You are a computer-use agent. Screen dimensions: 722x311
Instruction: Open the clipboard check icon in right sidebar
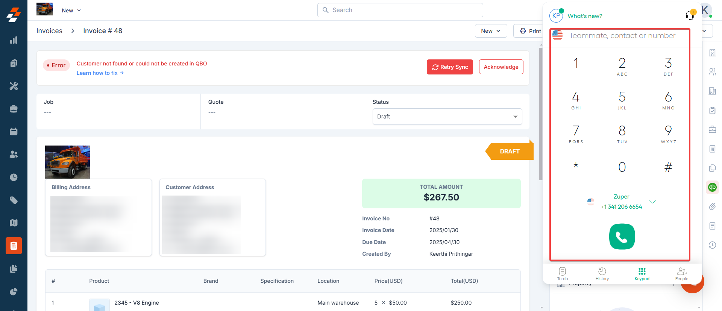pyautogui.click(x=712, y=111)
